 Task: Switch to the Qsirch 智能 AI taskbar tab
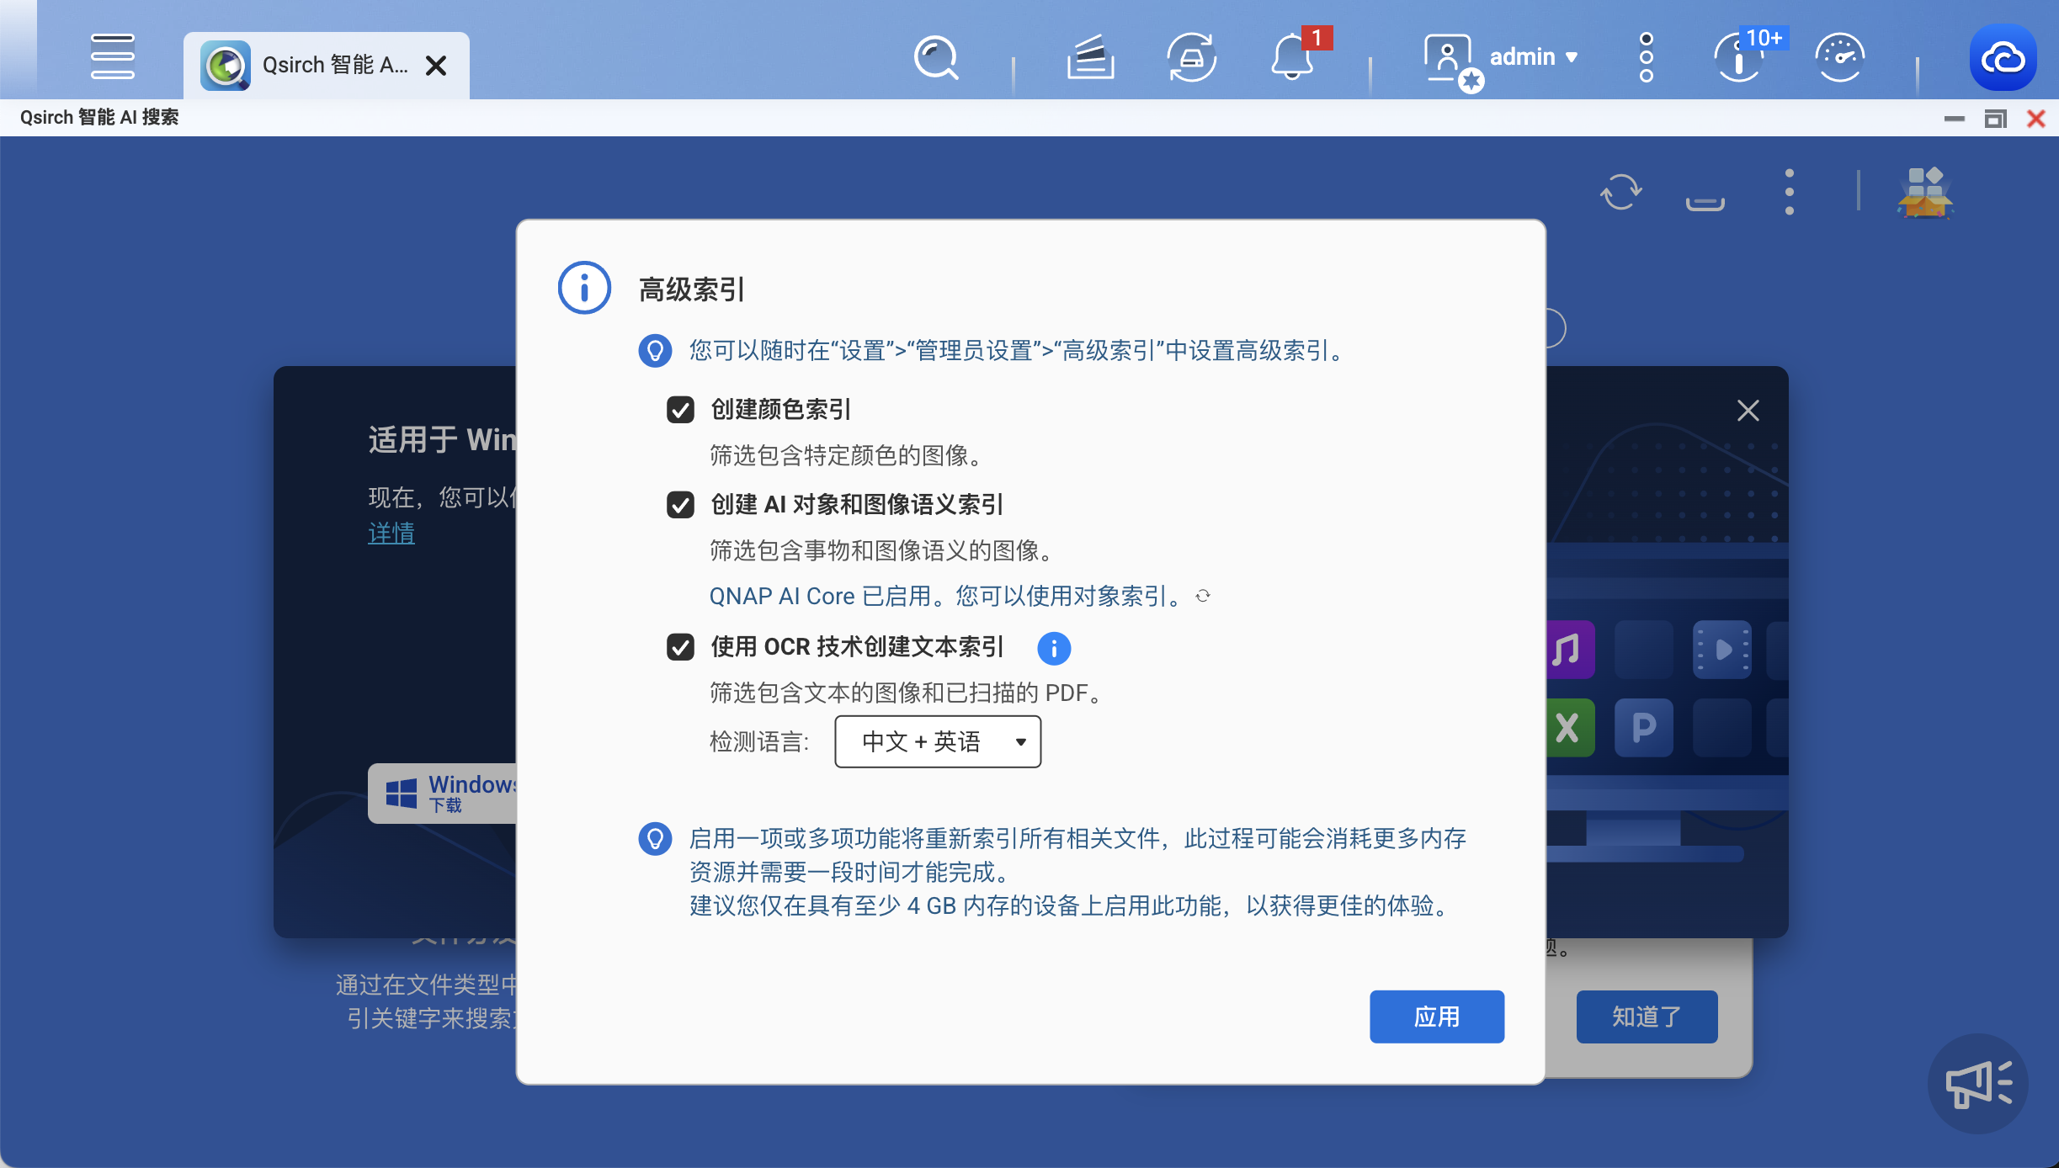click(x=326, y=65)
